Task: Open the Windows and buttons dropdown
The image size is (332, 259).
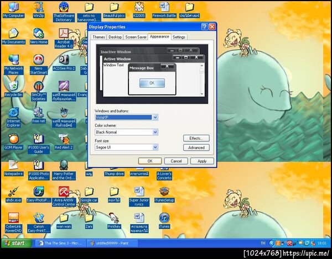Action: point(155,117)
